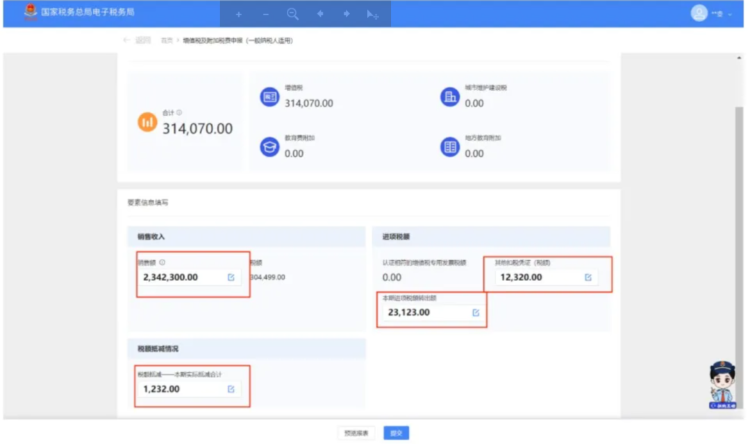The image size is (750, 444).
Task: Click the 要素信息填写 section heading
Action: (x=148, y=203)
